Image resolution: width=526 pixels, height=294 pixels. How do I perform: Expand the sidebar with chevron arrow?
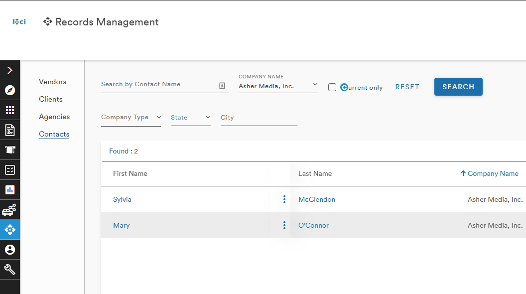click(x=10, y=70)
